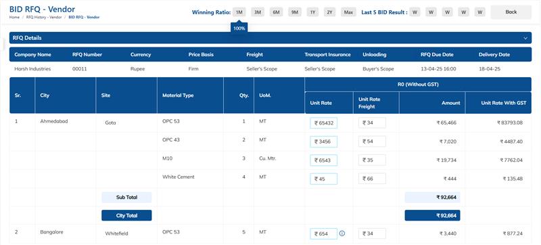This screenshot has width=541, height=245.
Task: Edit OPC 53 unit rate ₹ 65432
Action: 324,123
